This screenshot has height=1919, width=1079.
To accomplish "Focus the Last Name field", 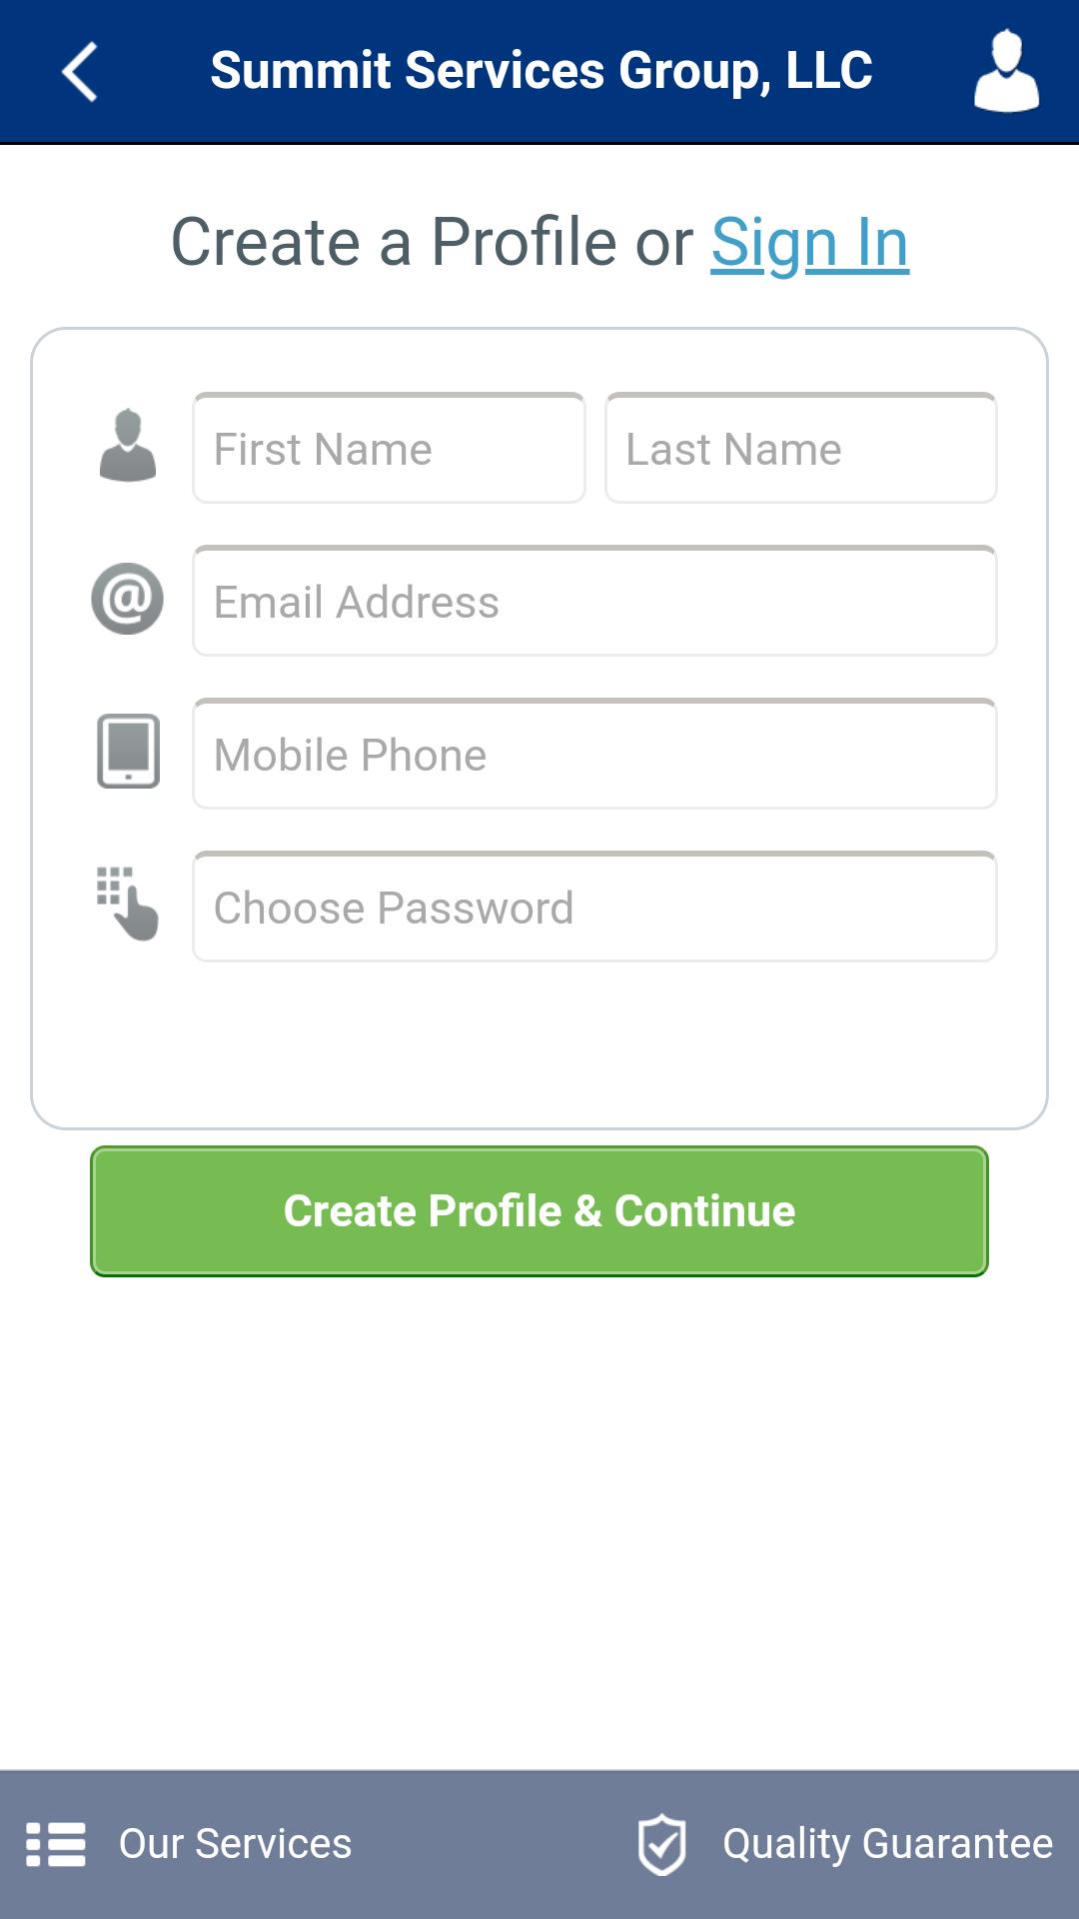I will click(801, 448).
